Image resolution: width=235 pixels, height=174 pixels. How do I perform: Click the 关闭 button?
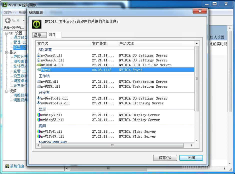coord(191,158)
